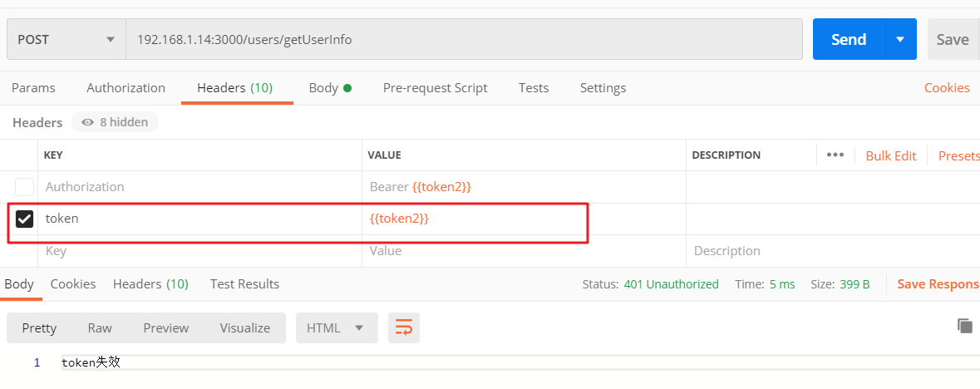Open the Settings tab
This screenshot has width=980, height=389.
click(x=603, y=88)
